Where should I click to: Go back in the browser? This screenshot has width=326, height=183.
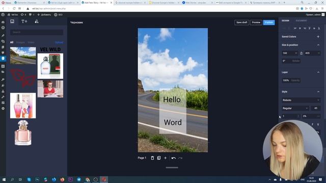3,9
